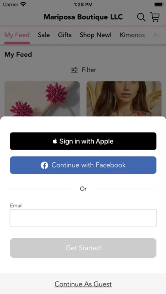Click the Get Started button
Screen dimensions: 166x294
tap(83, 248)
